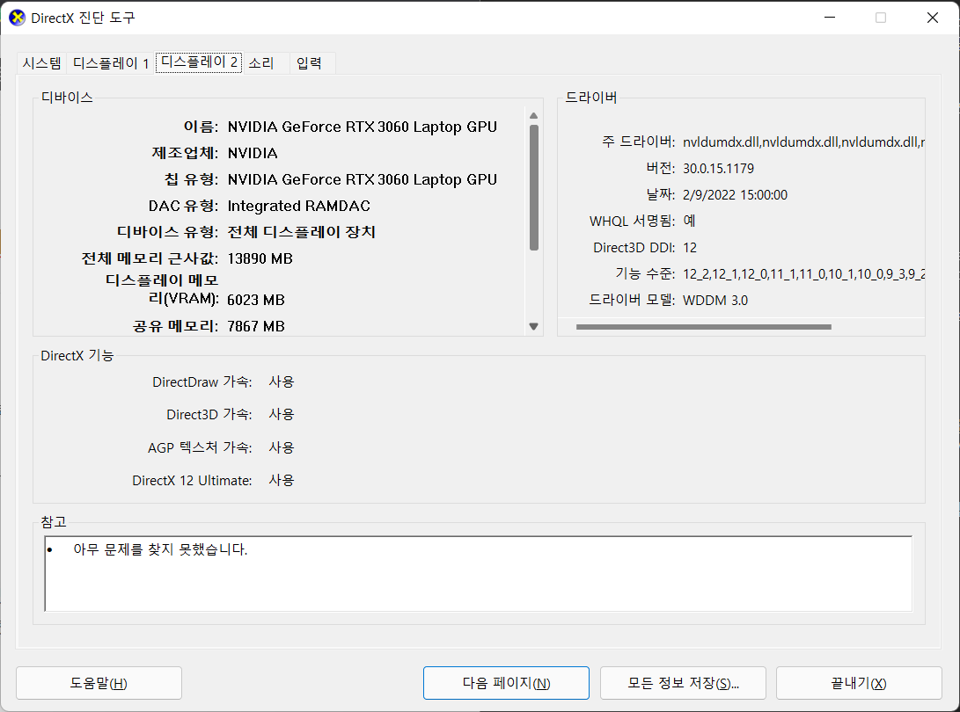Click the 전체 디스플레이 장치 value
The width and height of the screenshot is (960, 712).
click(x=301, y=232)
